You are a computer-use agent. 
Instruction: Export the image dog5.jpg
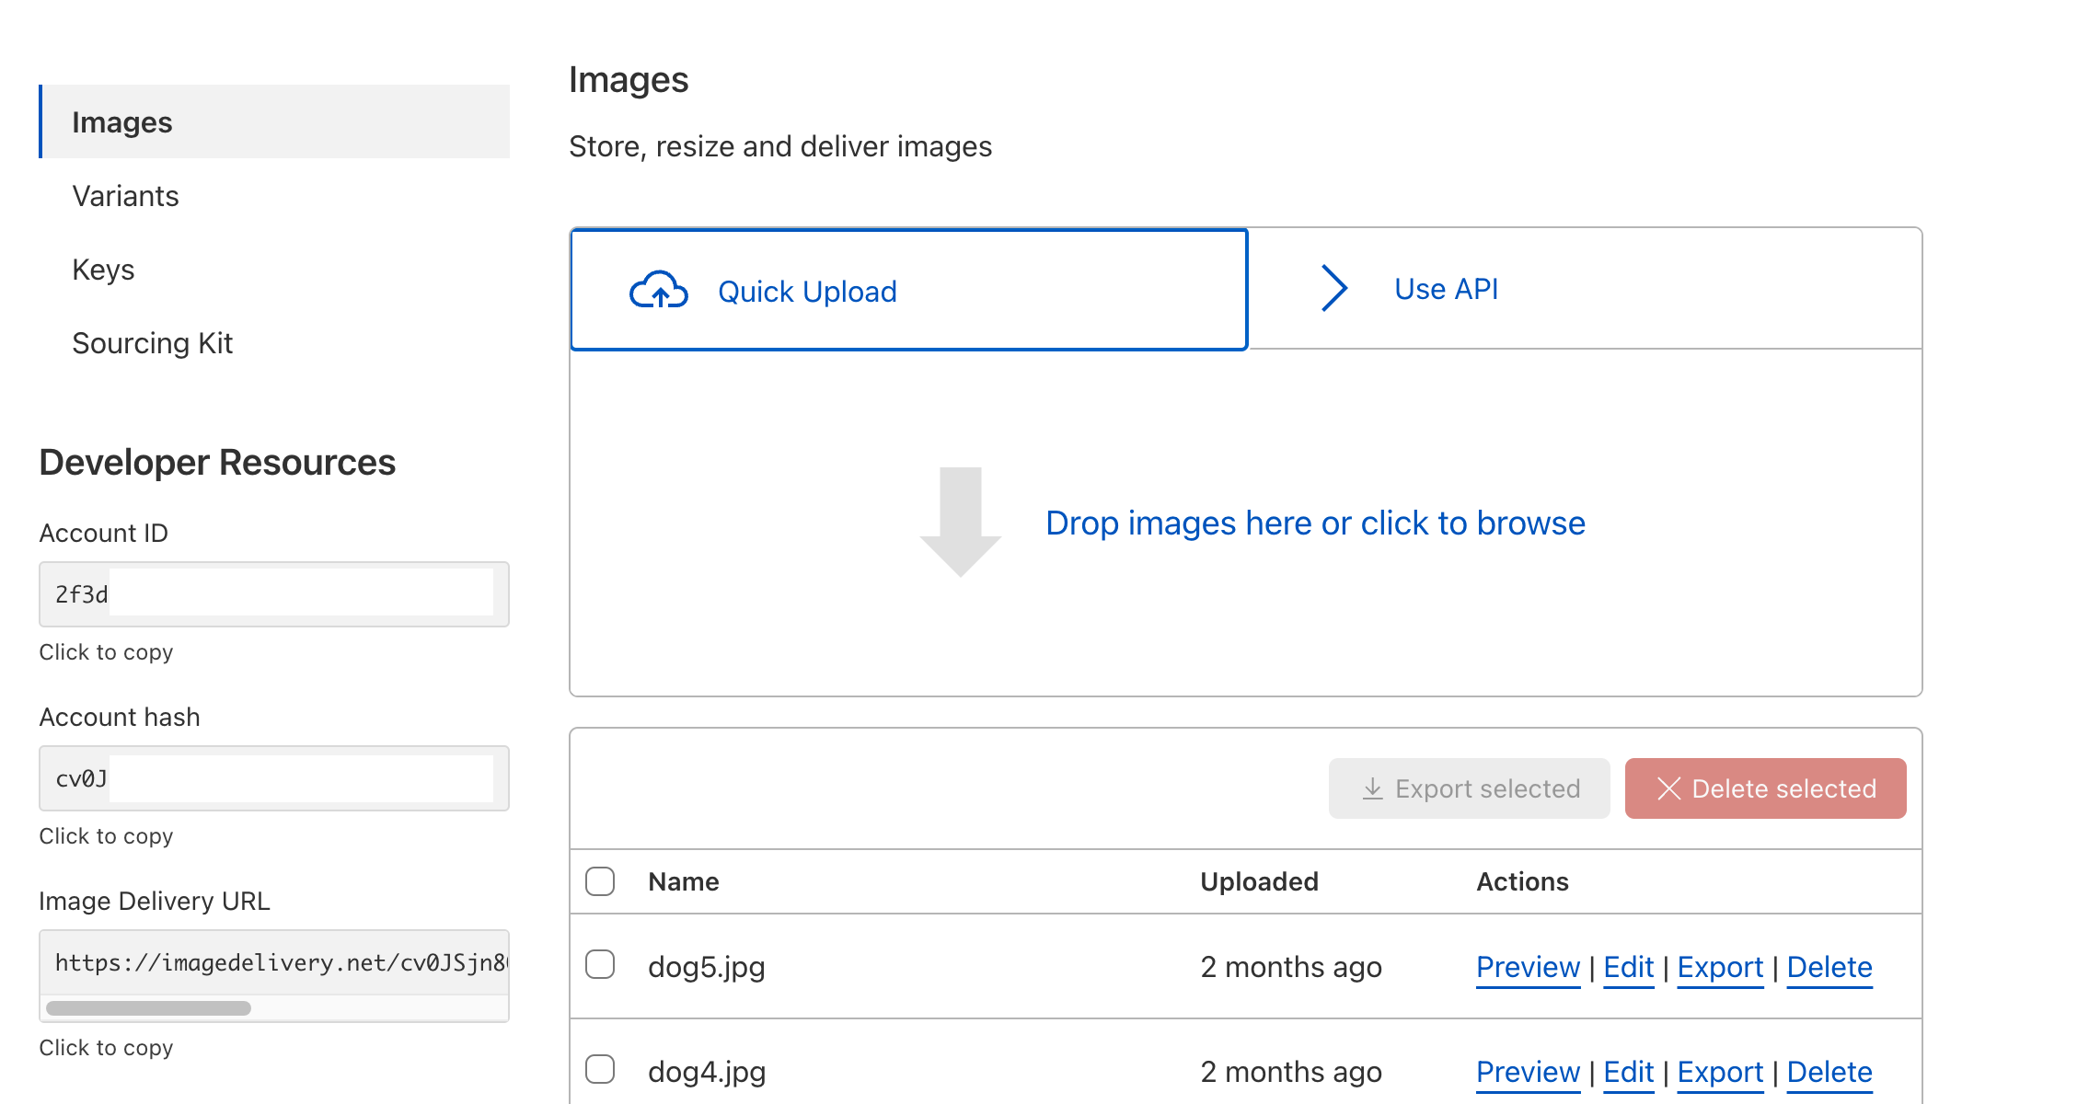click(1719, 967)
